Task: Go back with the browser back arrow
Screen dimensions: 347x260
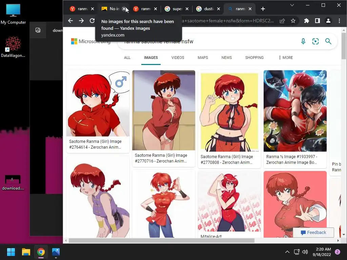Action: point(70,21)
